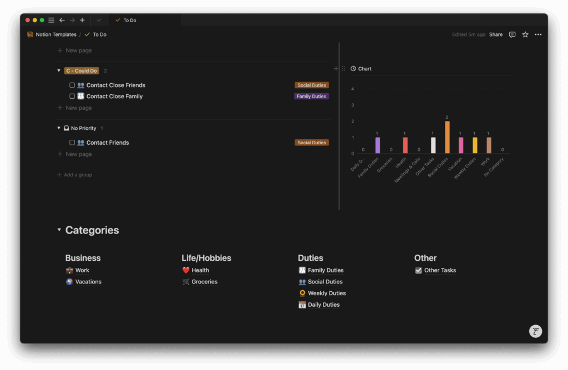Check off Contact Friends task

tap(72, 143)
